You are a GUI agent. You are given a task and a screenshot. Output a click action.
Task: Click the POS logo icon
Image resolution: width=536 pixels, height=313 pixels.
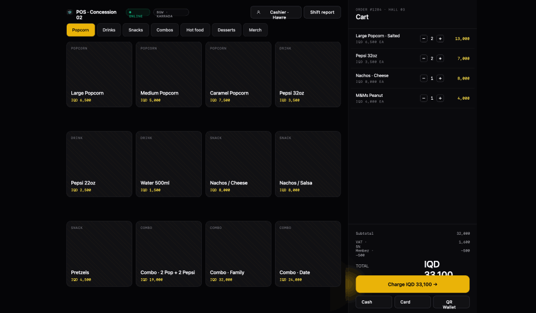(70, 12)
